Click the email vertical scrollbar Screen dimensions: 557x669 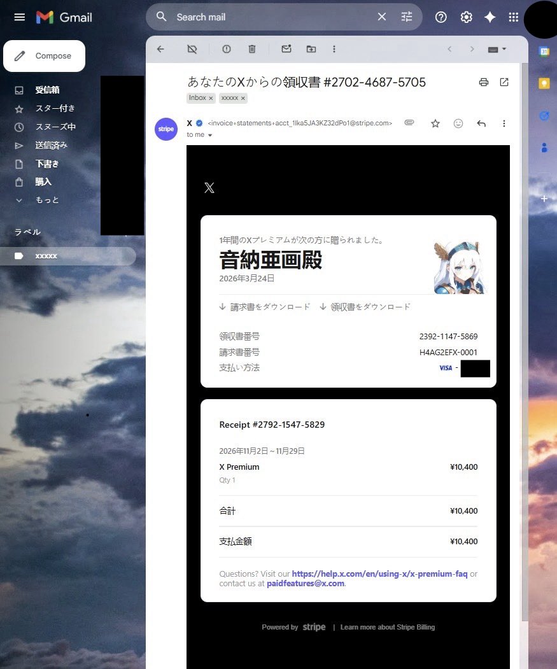[x=525, y=341]
